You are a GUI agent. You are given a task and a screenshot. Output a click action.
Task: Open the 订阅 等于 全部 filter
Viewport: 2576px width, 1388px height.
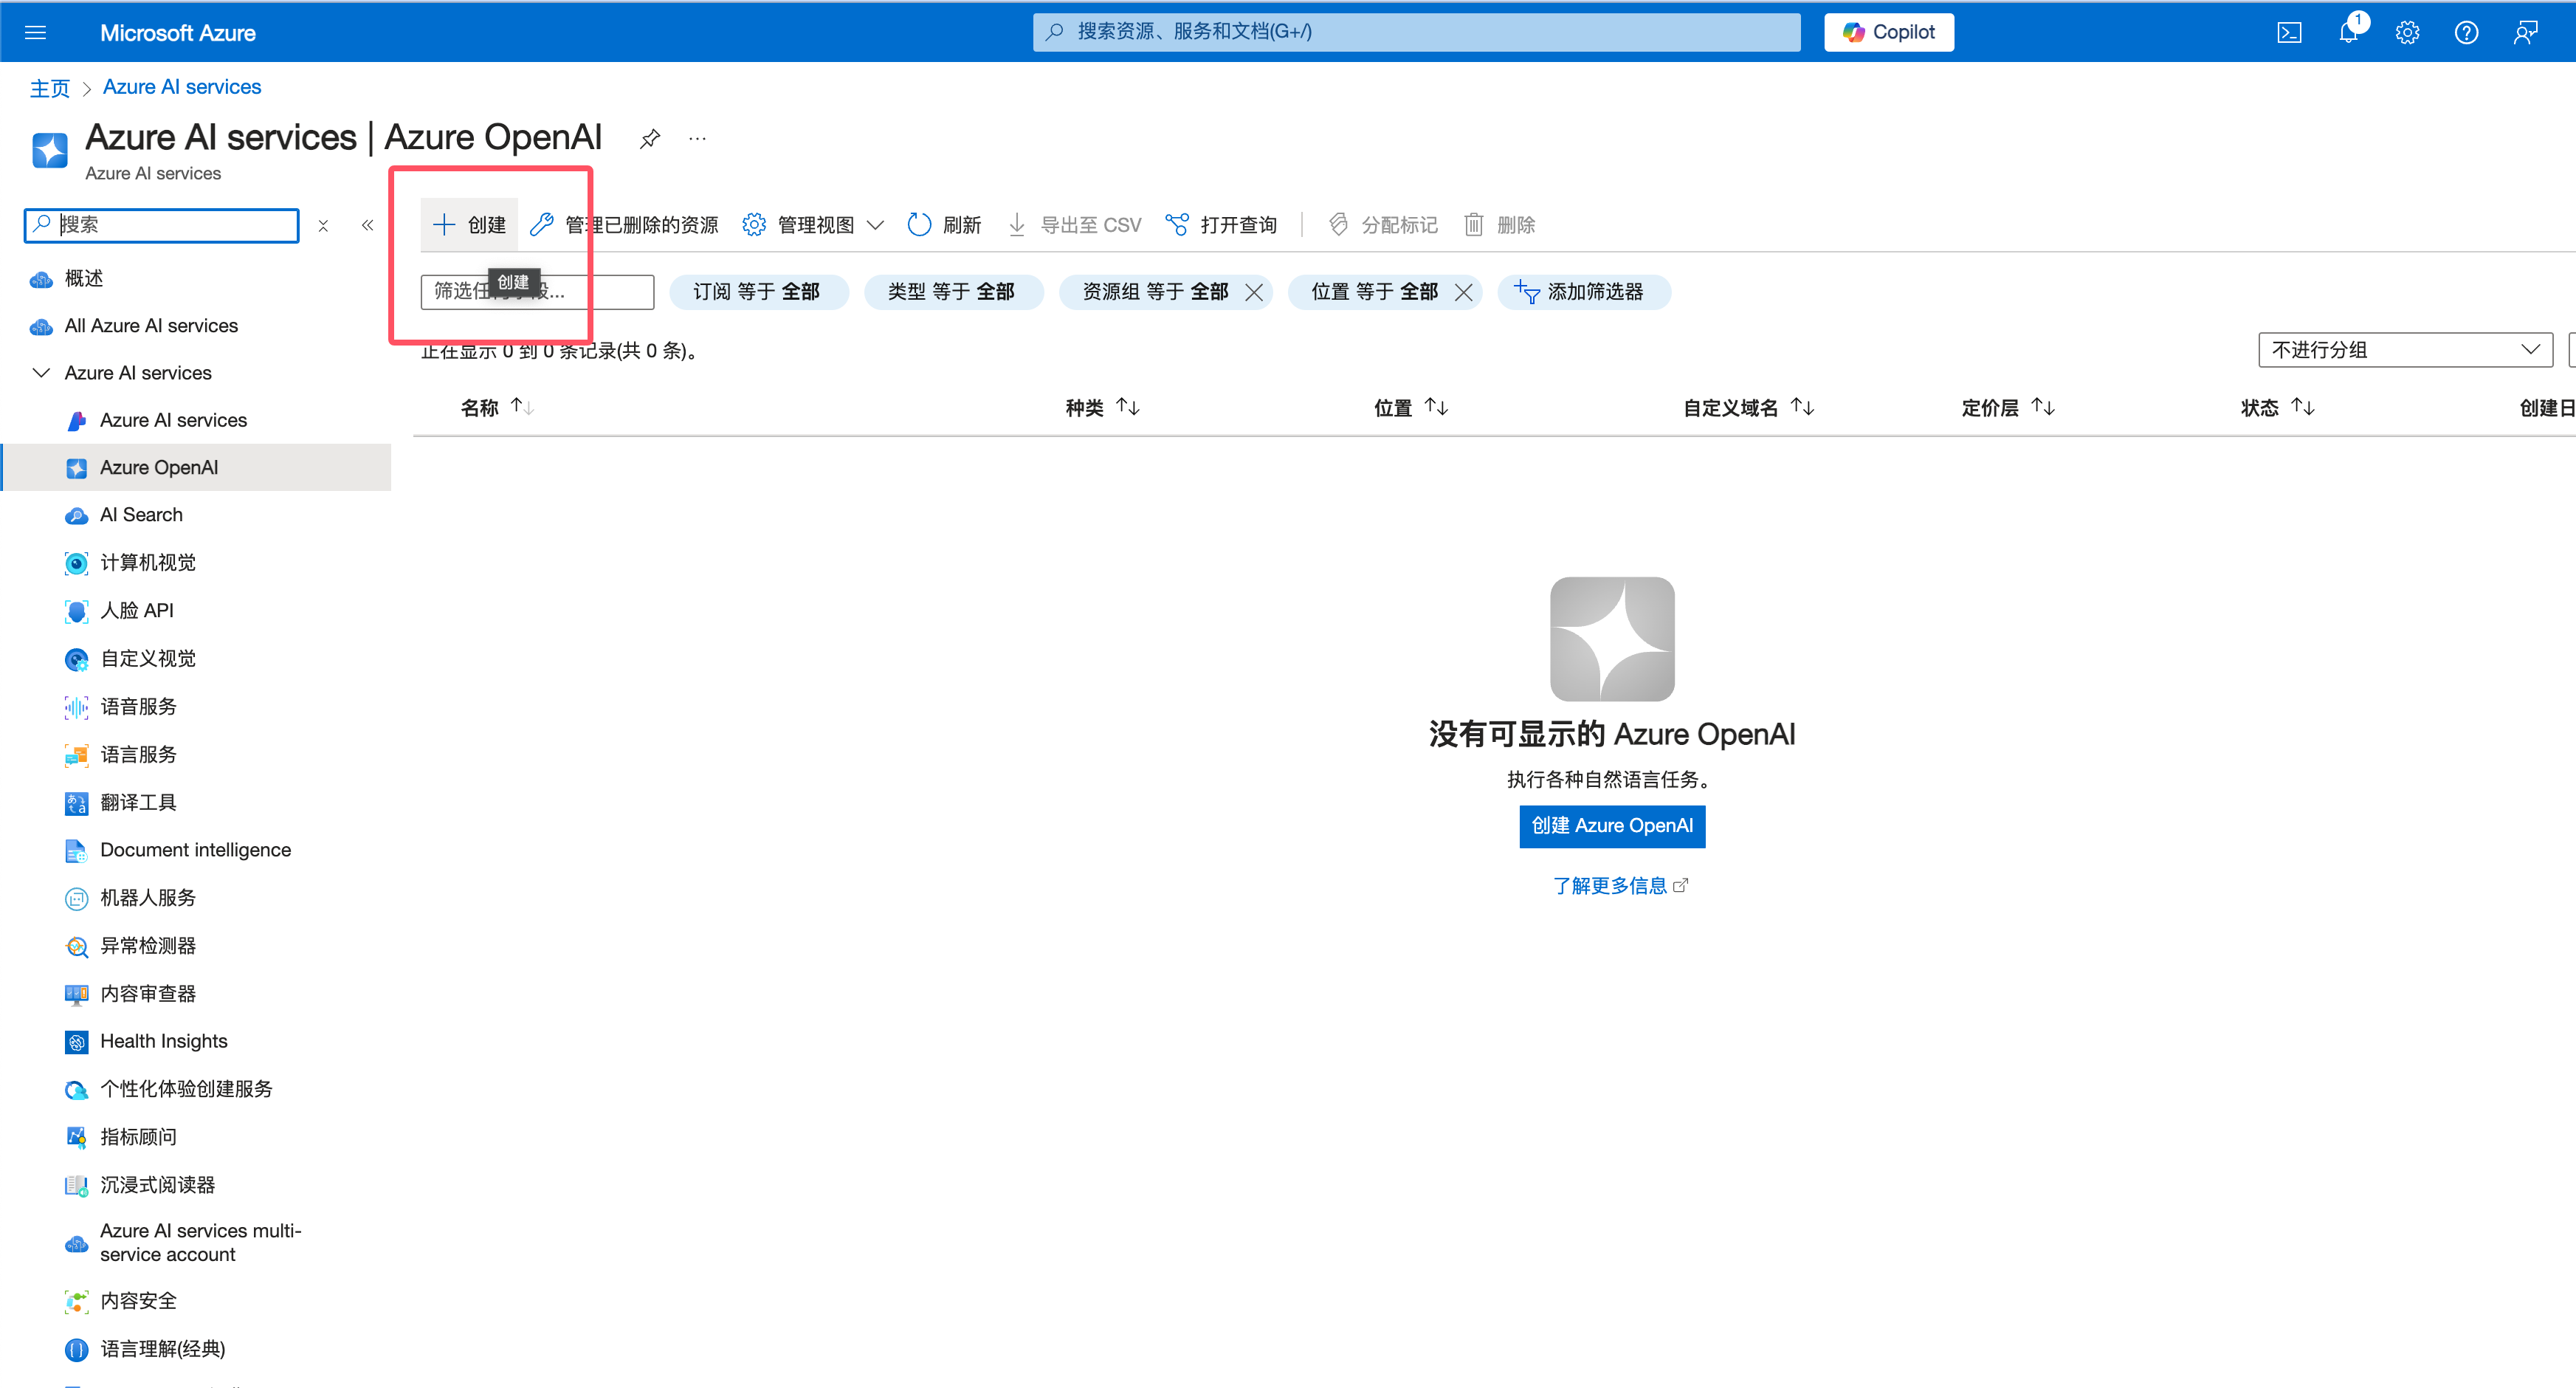point(758,292)
